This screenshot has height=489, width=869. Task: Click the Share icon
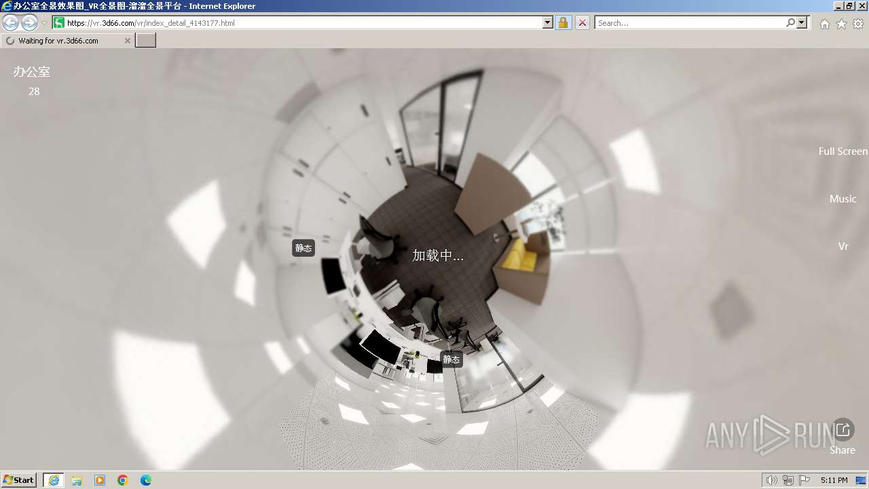pyautogui.click(x=843, y=429)
